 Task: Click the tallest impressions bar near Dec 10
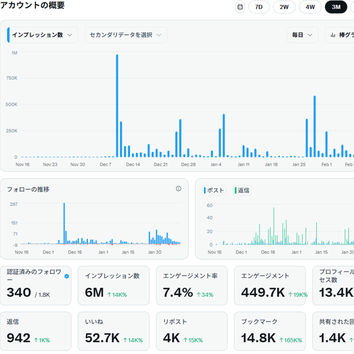(x=117, y=106)
